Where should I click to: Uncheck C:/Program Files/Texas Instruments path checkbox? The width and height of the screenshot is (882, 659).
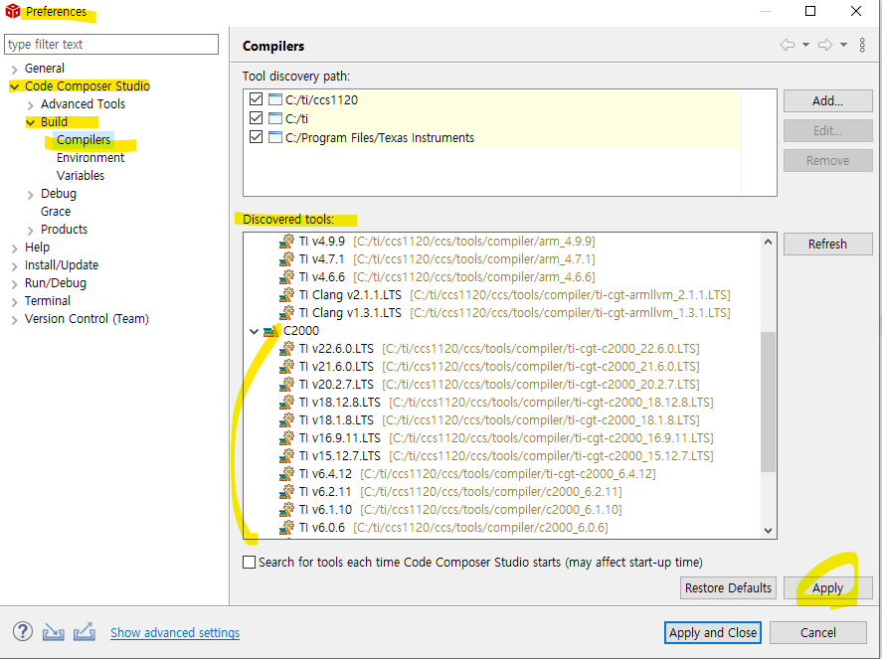[256, 137]
